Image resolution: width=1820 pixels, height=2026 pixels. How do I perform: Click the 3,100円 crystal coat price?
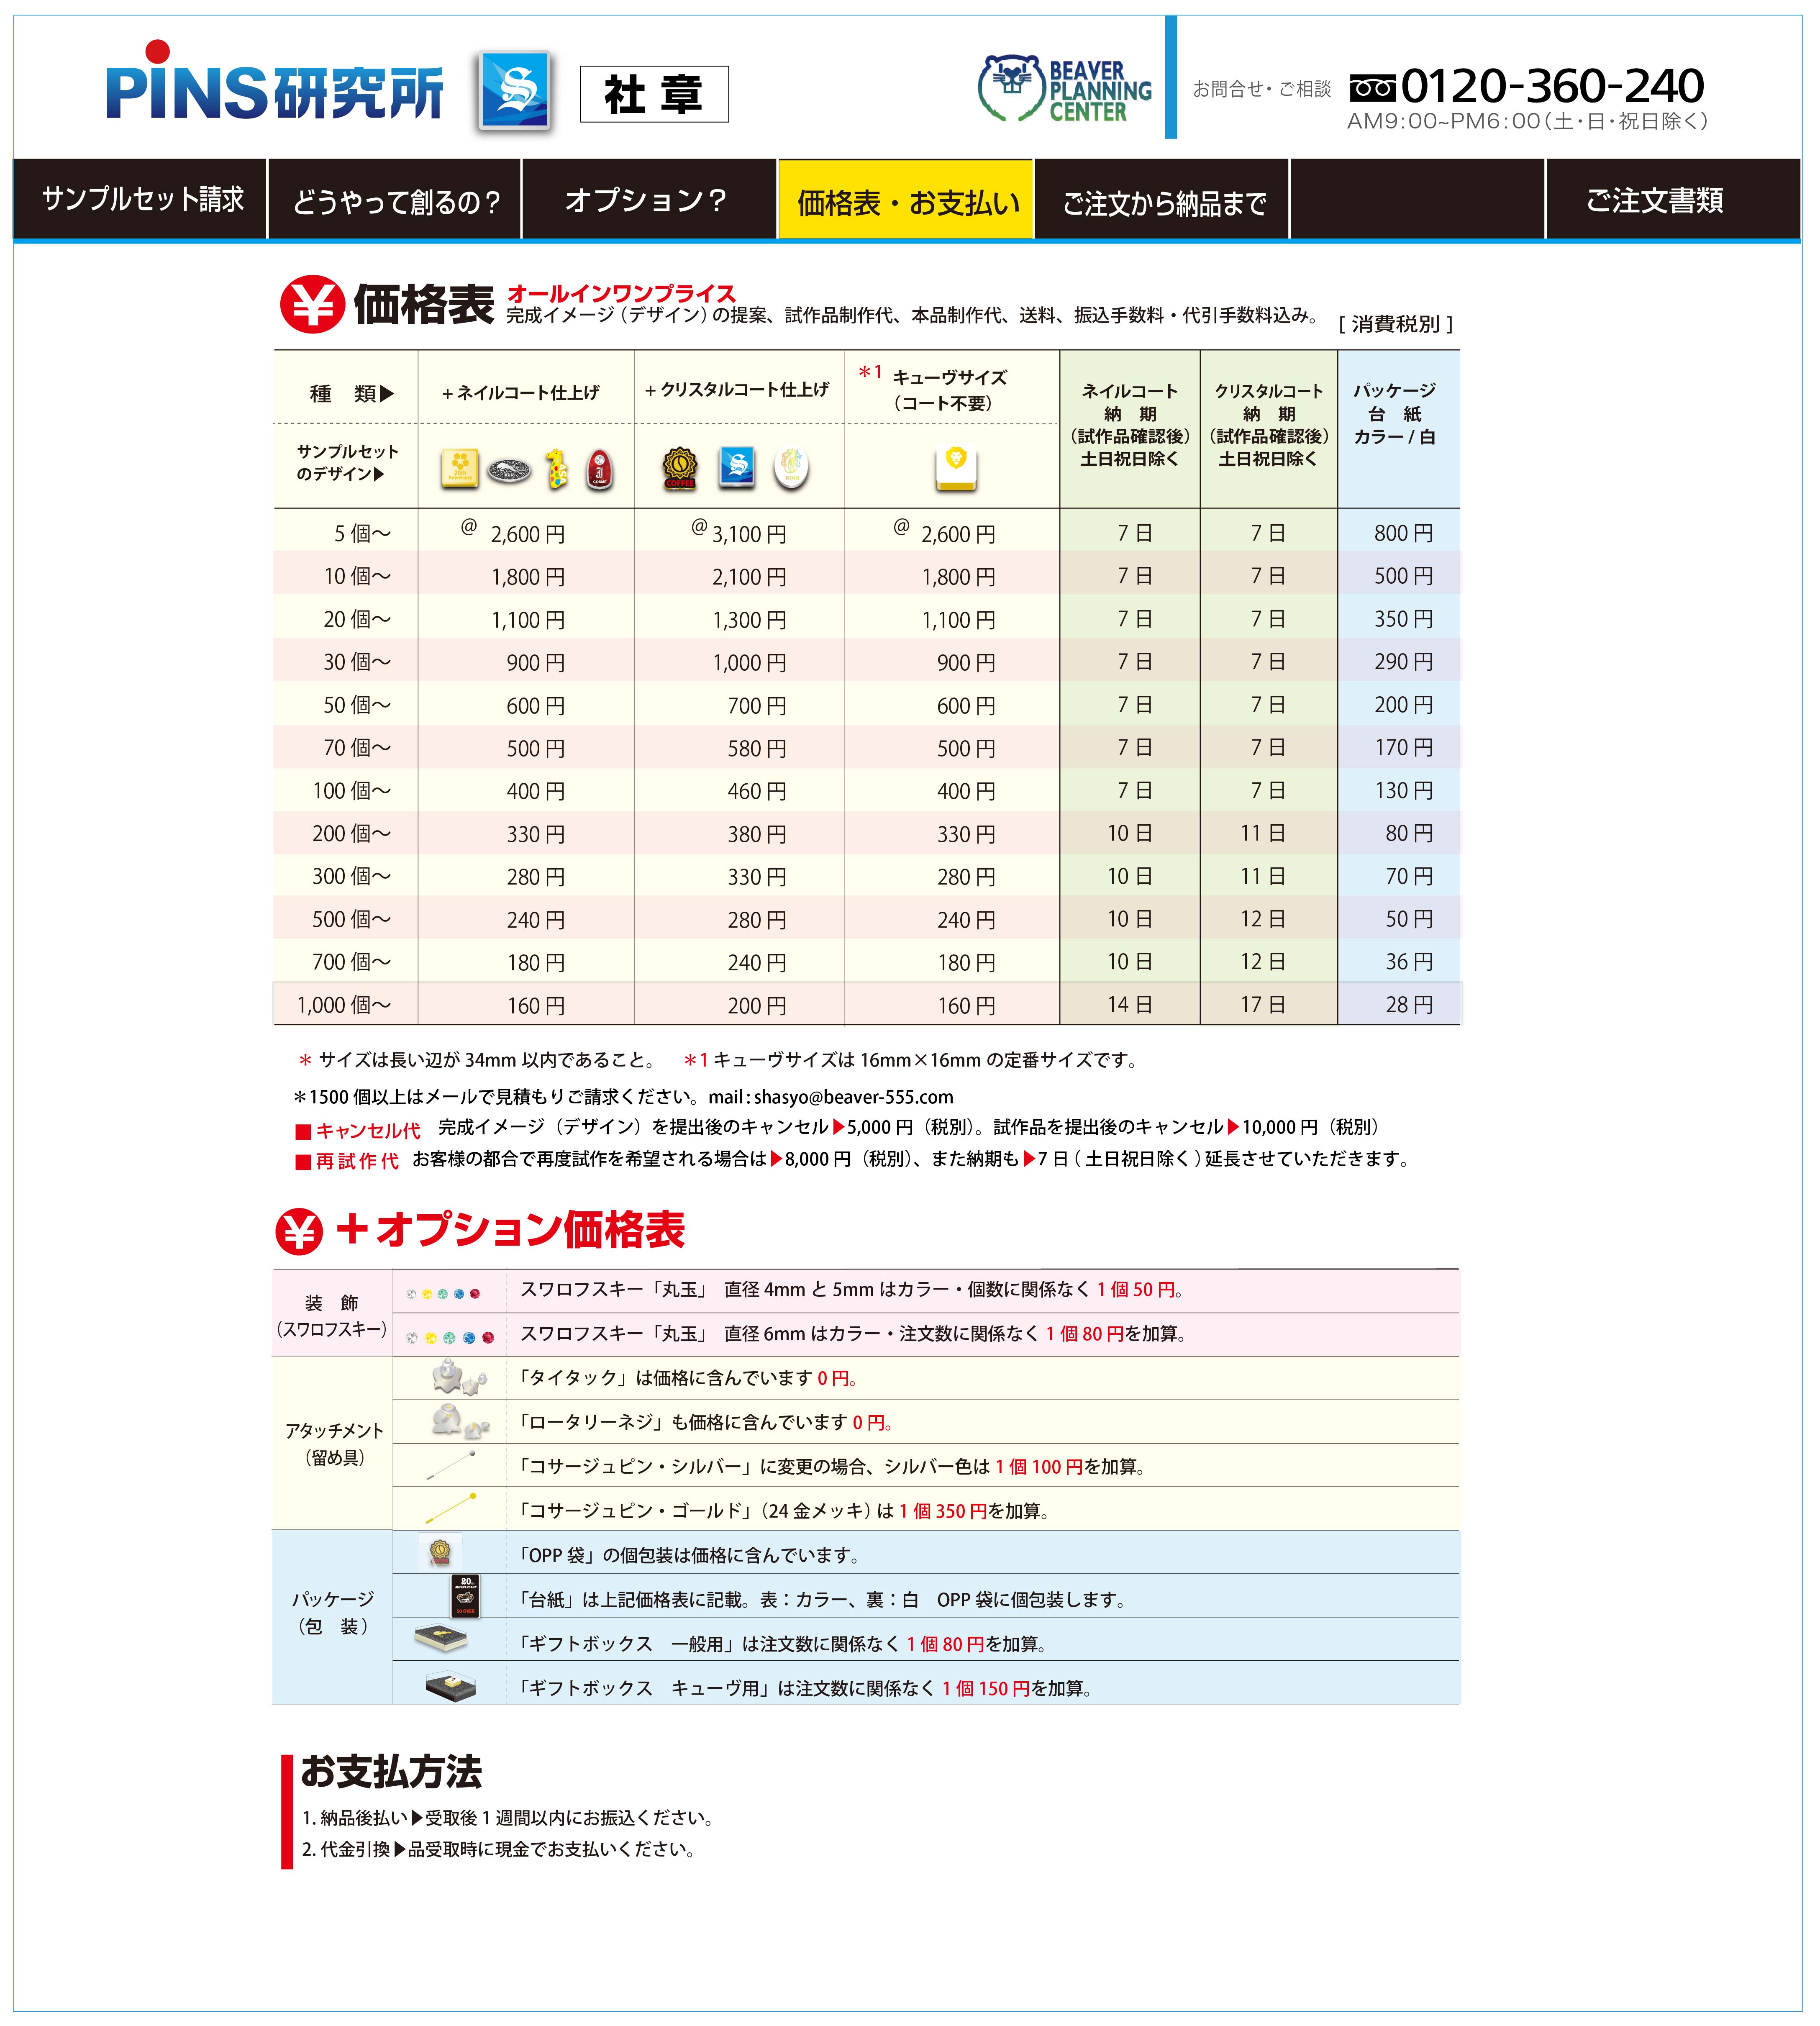click(749, 534)
